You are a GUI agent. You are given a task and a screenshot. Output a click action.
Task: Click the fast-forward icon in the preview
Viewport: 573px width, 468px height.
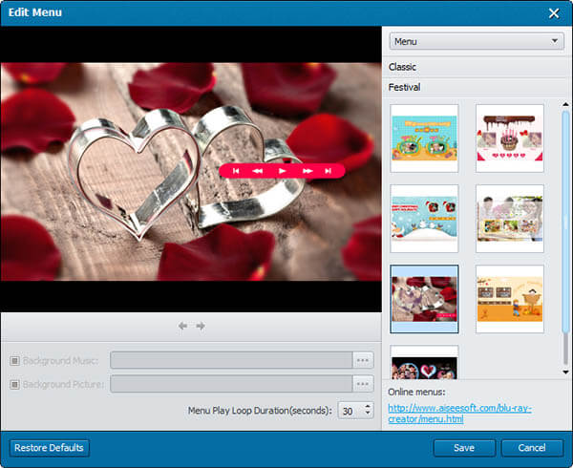point(308,171)
